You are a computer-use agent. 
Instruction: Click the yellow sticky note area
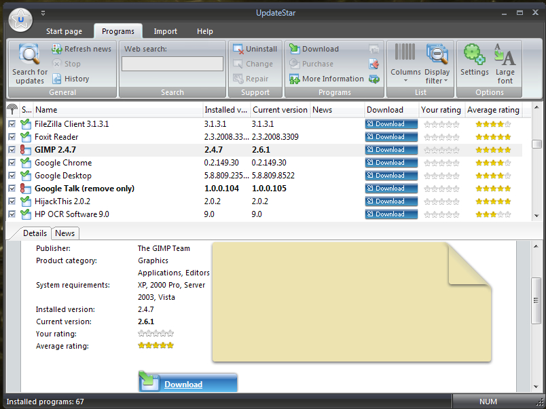352,302
